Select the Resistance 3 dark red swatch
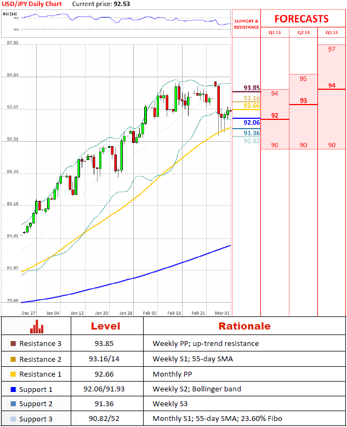The width and height of the screenshot is (347, 427). click(13, 343)
